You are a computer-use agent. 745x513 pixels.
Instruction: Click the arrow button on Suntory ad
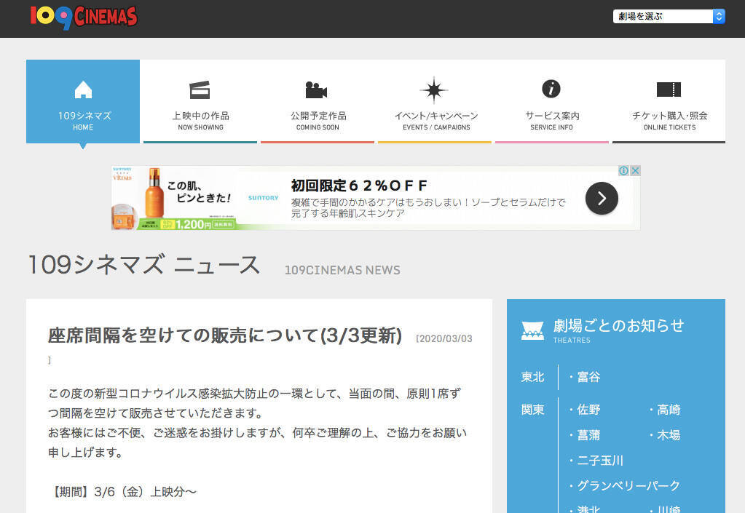[602, 198]
